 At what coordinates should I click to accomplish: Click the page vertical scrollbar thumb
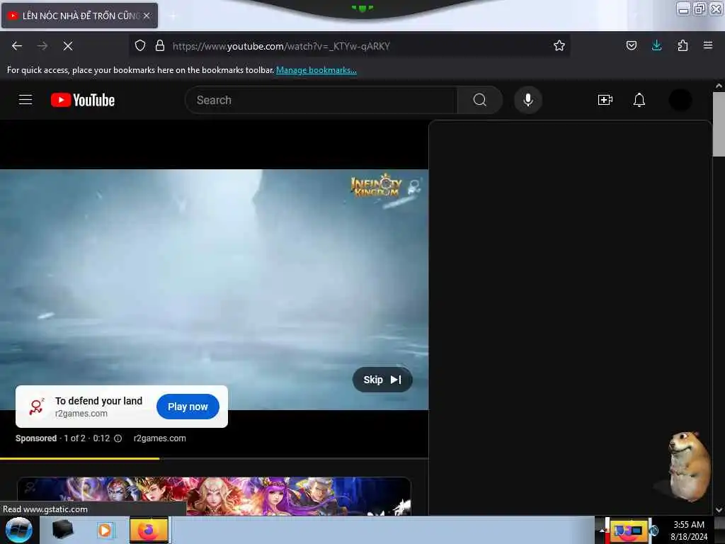click(719, 124)
